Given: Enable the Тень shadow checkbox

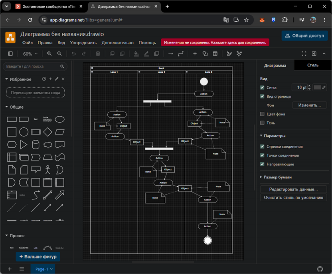Looking at the screenshot, I should pyautogui.click(x=262, y=123).
